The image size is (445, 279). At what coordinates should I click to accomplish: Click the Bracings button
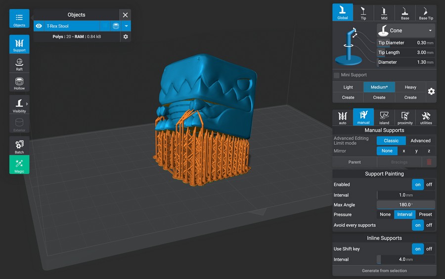point(400,162)
